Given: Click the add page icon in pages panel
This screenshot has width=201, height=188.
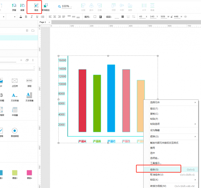Looking at the screenshot, I should 27,30.
